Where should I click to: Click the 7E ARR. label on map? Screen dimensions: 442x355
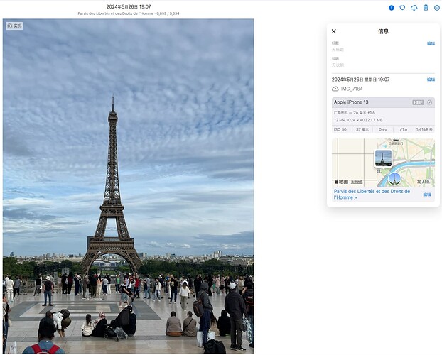point(423,182)
